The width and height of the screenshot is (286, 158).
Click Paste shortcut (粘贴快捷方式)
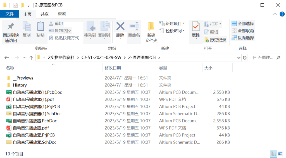tap(64, 38)
